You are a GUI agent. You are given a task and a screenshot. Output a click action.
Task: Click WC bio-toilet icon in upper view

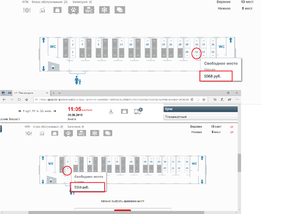pyautogui.click(x=89, y=10)
